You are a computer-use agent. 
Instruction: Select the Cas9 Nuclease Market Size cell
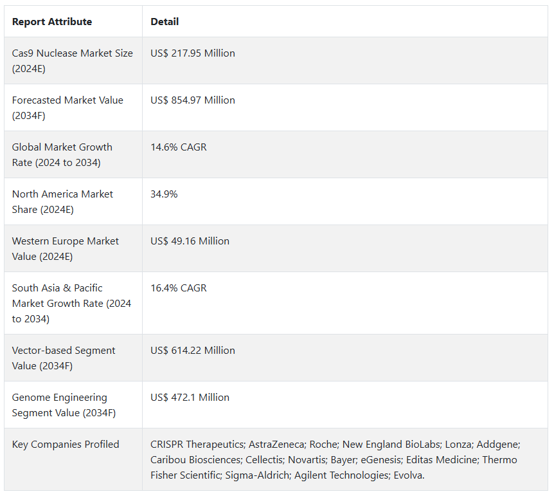pos(72,60)
